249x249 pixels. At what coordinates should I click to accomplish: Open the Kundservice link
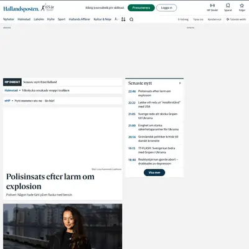(215, 19)
